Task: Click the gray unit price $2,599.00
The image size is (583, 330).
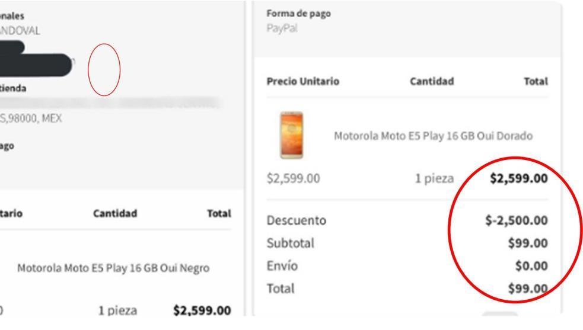Action: pyautogui.click(x=294, y=178)
